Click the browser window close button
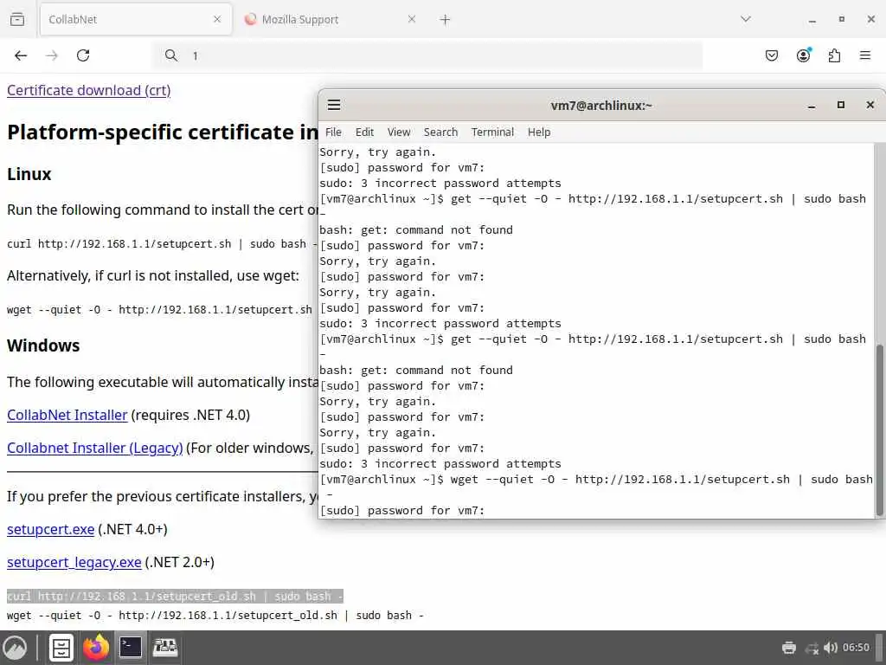This screenshot has width=886, height=665. point(870,19)
